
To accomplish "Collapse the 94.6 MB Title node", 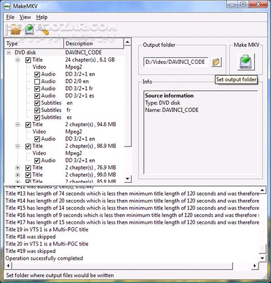I will pyautogui.click(x=18, y=125).
